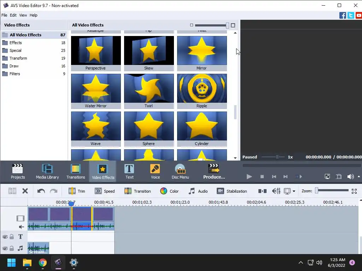
Task: Select the Effects folder
Action: click(34, 43)
